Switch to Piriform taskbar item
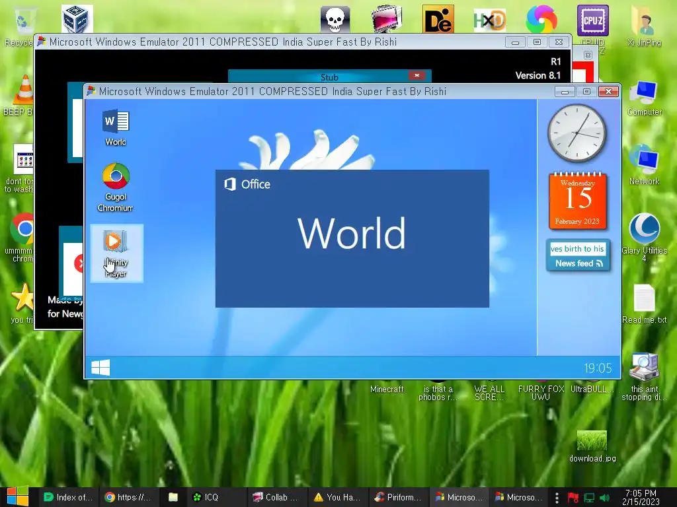Screen dimensions: 677x507 point(399,497)
